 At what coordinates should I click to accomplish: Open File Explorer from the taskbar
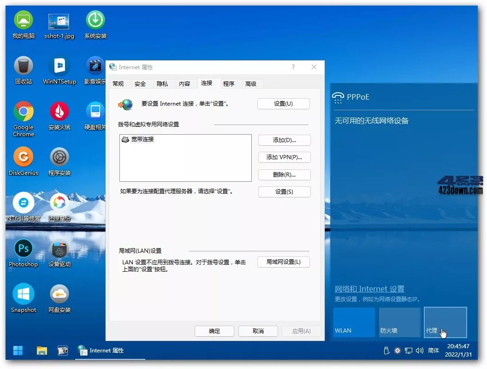pos(42,351)
